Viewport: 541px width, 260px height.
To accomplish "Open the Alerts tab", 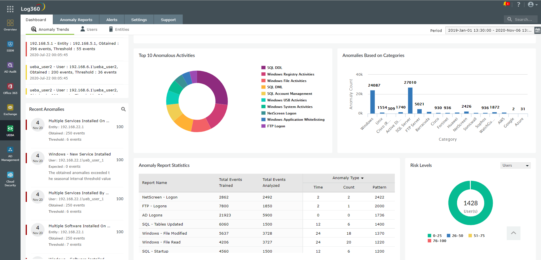I will [x=112, y=20].
